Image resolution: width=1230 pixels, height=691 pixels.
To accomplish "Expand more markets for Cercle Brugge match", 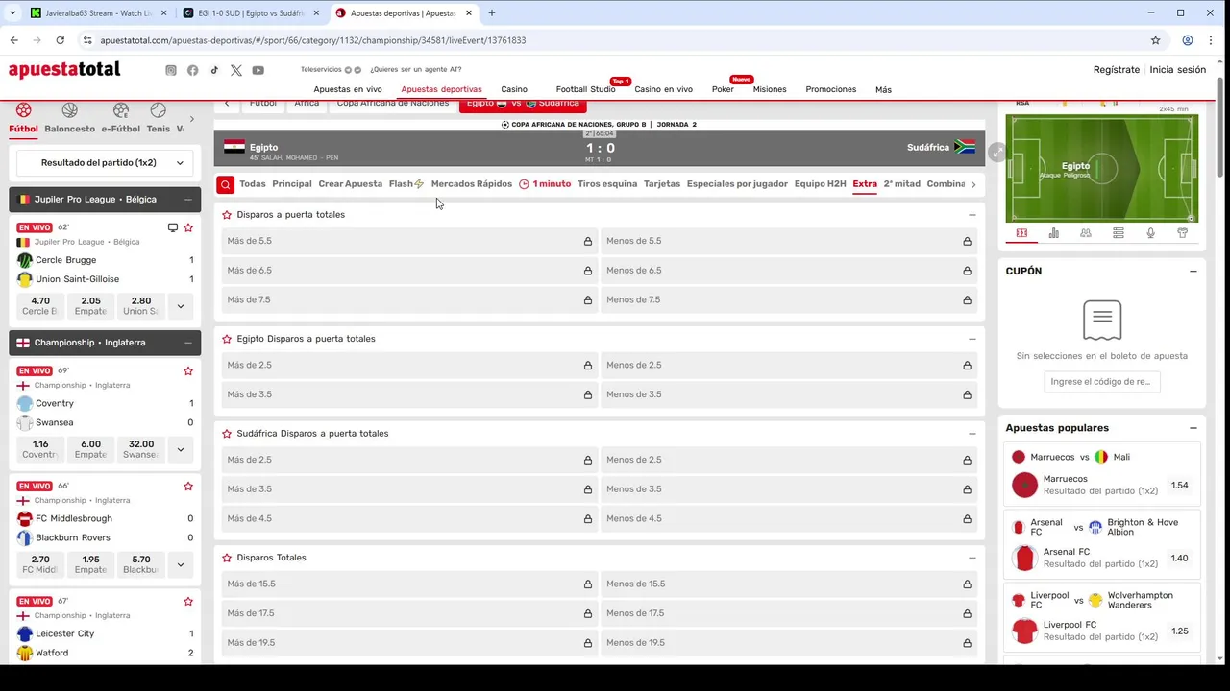I will tap(180, 306).
